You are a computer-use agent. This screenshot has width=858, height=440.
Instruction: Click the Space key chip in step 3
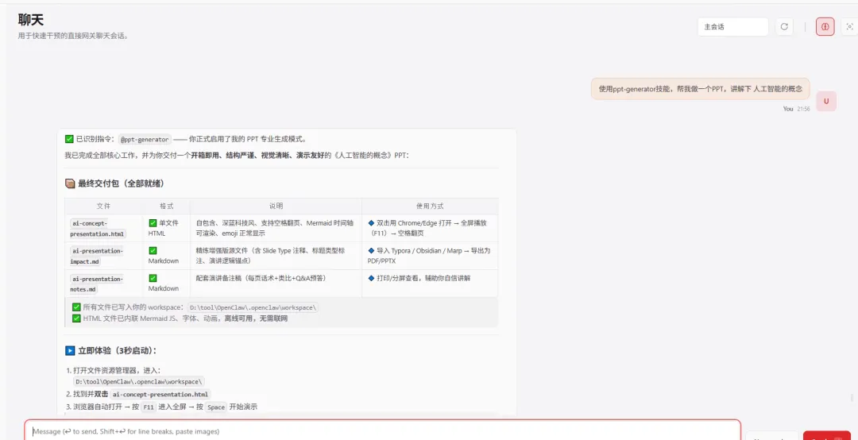[216, 407]
